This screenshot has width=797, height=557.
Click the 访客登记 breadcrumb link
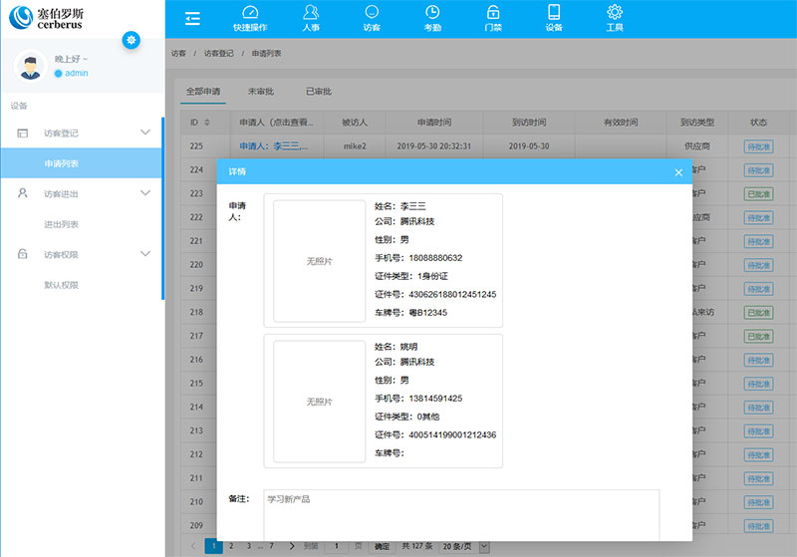coord(219,53)
